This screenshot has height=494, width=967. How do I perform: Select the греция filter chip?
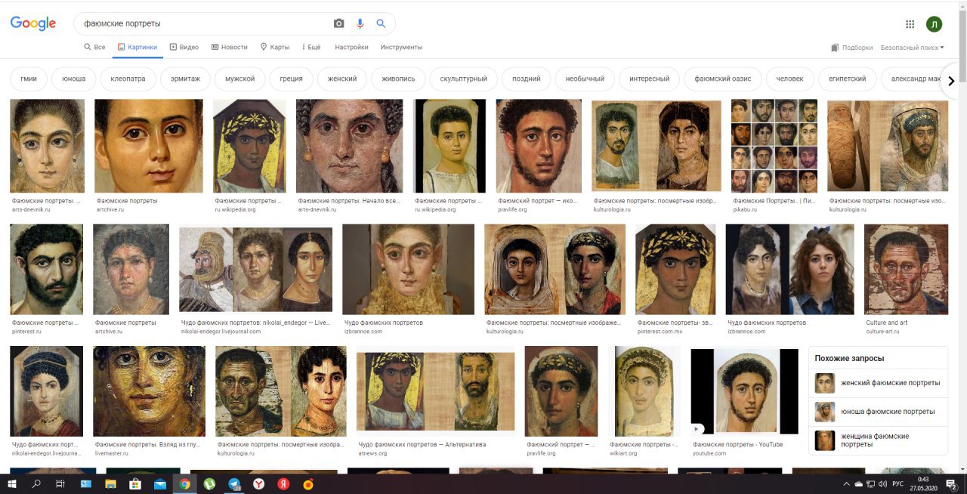click(x=291, y=79)
